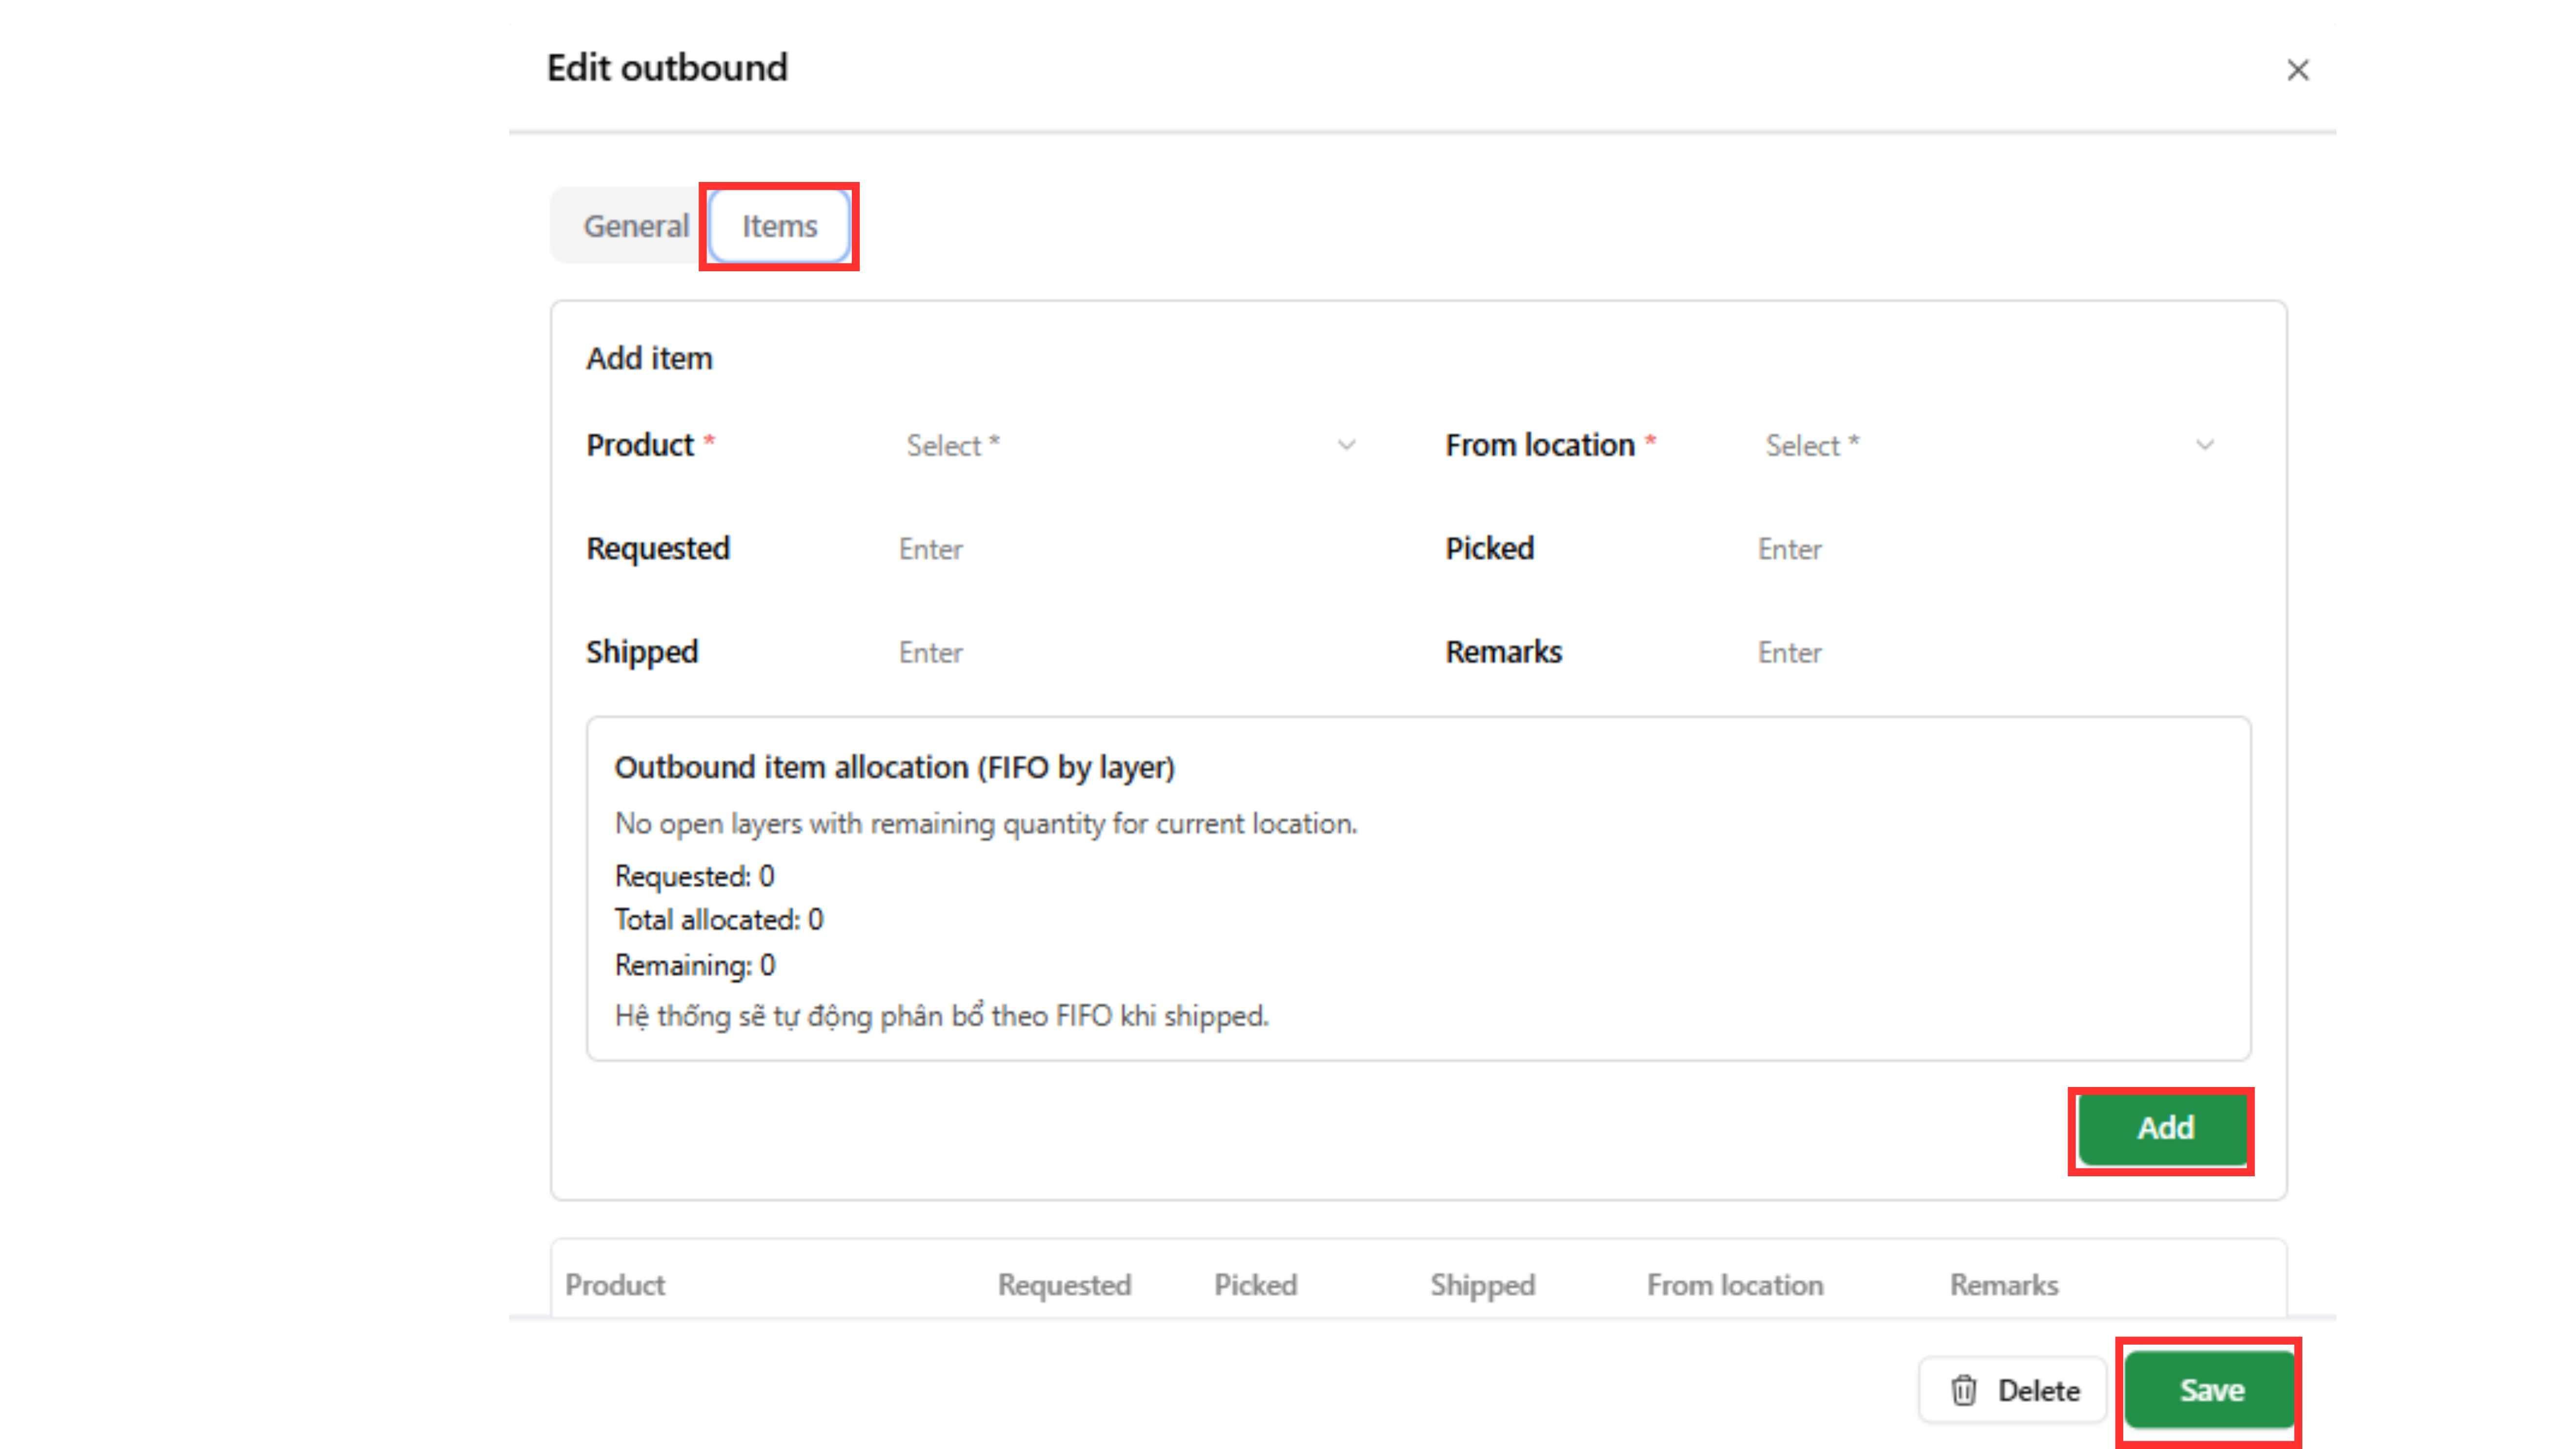Viewport: 2576px width, 1449px height.
Task: Focus the Requested quantity input
Action: tap(1120, 549)
